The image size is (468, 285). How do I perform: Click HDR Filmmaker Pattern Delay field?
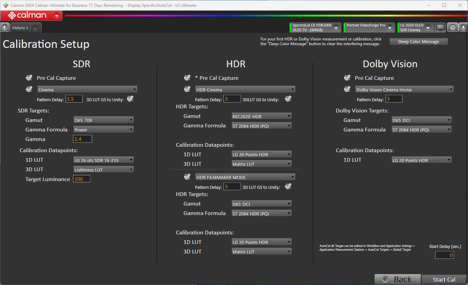[x=232, y=186]
